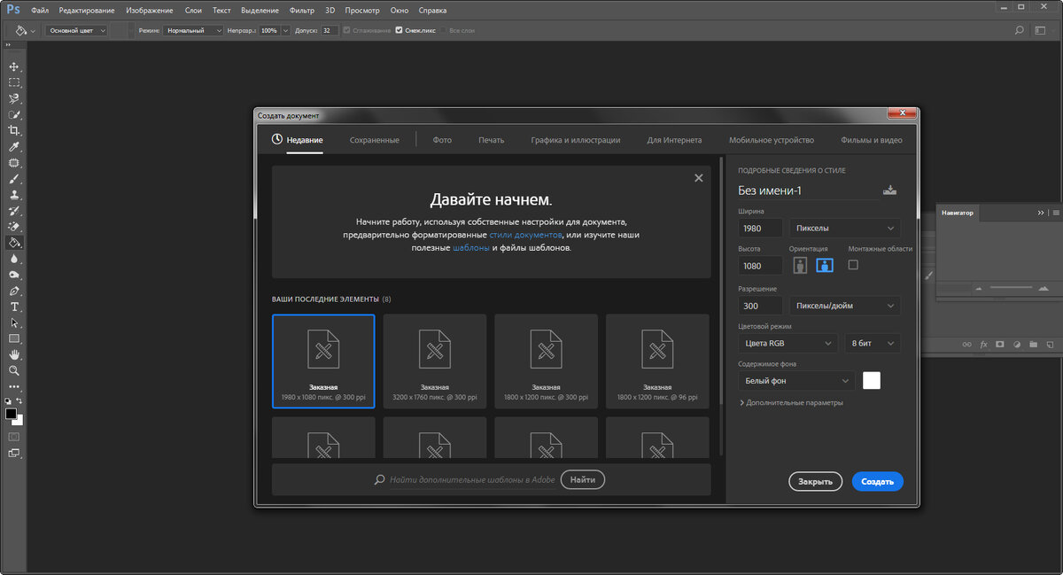
Task: Select the Path Selection arrow tool
Action: pyautogui.click(x=14, y=322)
